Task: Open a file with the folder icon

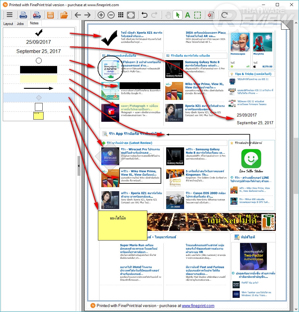Action: pos(64,15)
